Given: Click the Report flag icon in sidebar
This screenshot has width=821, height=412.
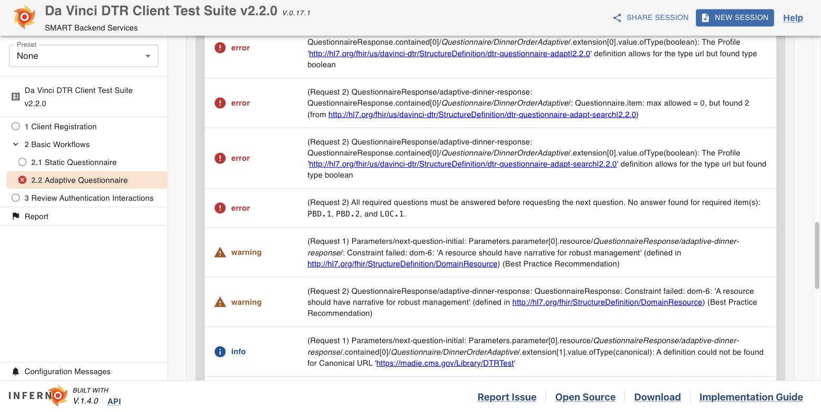Looking at the screenshot, I should pos(16,216).
